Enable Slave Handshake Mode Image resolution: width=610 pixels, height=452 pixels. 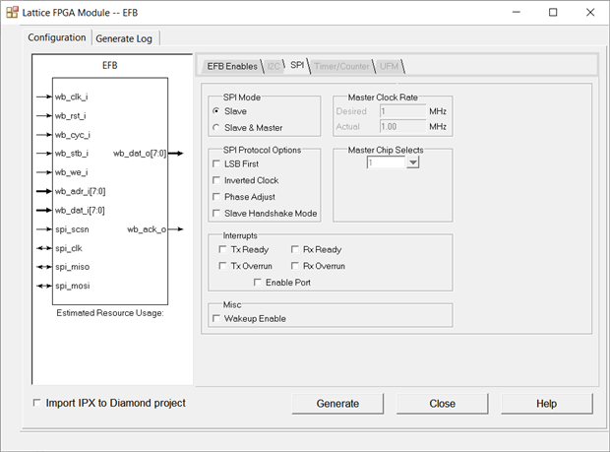coord(216,213)
